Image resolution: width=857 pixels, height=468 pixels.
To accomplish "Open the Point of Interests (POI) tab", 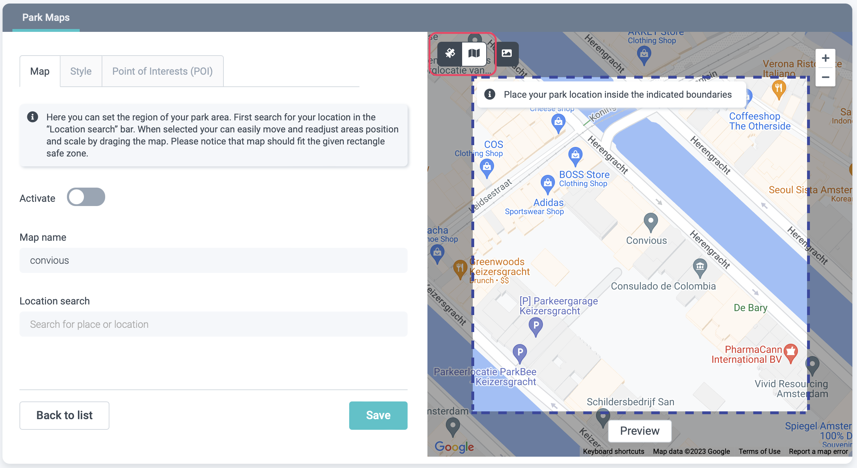I will (163, 71).
